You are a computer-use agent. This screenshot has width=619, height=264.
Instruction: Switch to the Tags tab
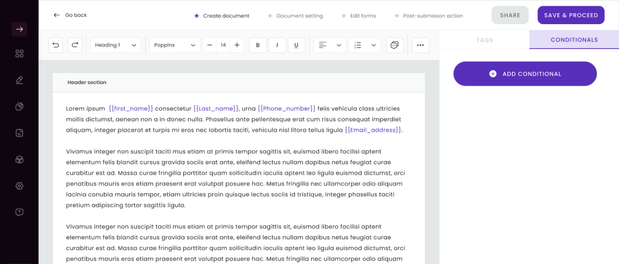pos(484,40)
